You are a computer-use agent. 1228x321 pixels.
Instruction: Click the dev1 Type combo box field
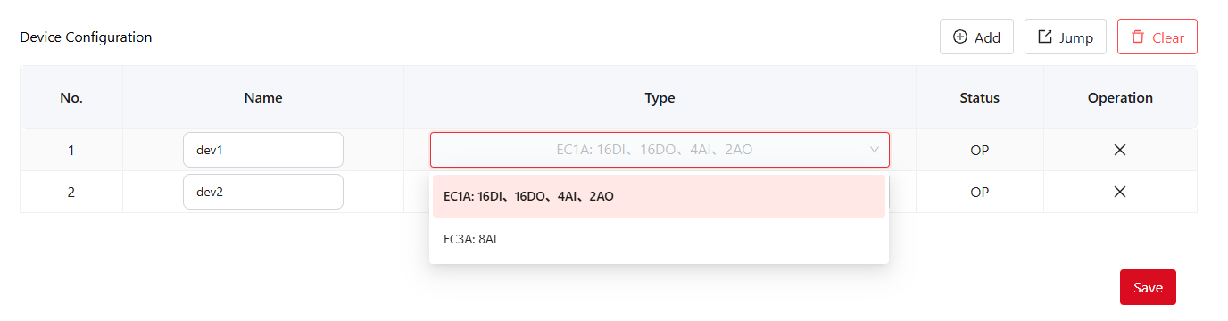coord(660,150)
